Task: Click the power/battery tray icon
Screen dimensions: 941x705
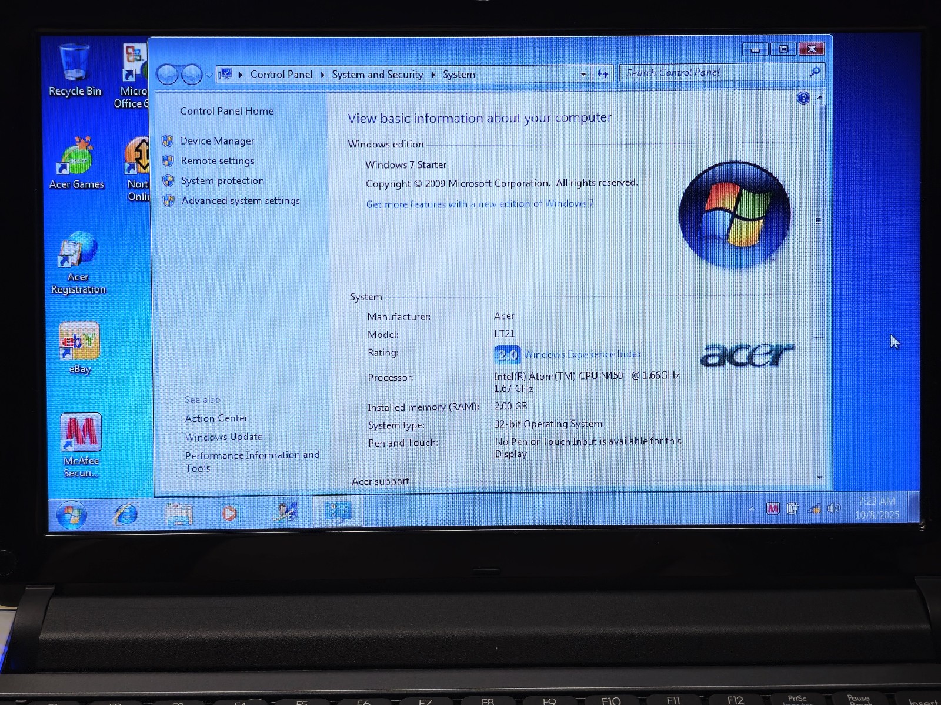Action: 793,509
